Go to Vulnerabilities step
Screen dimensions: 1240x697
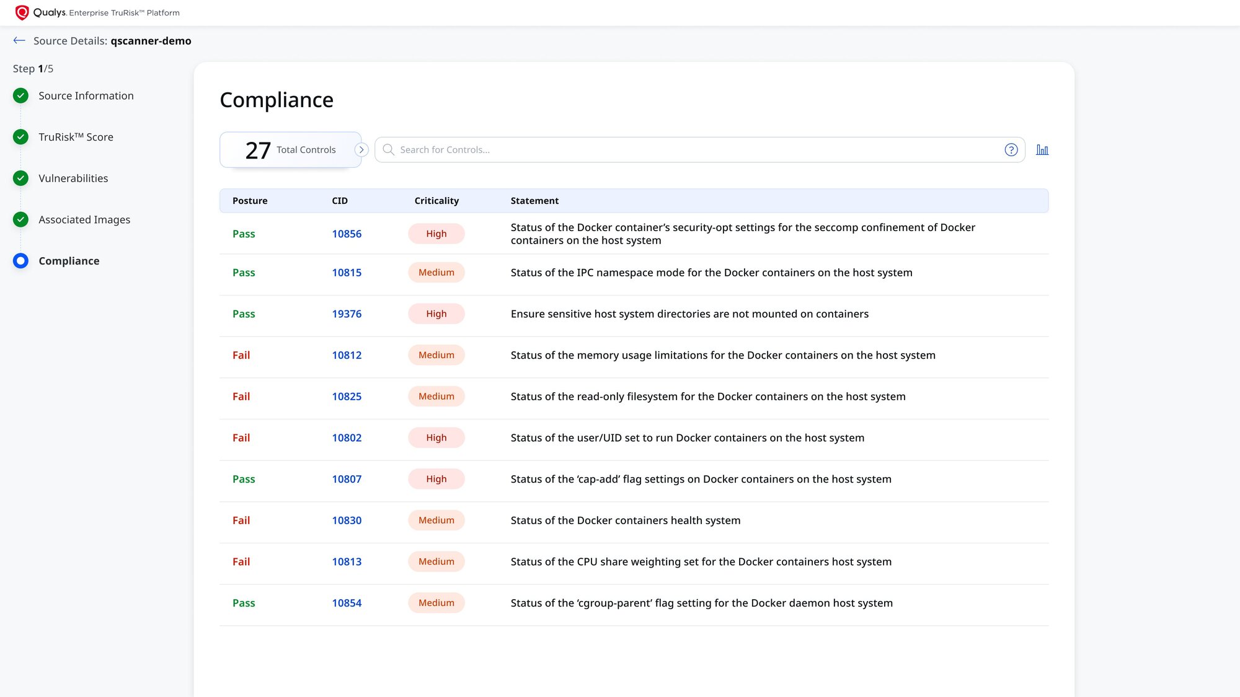(x=73, y=178)
